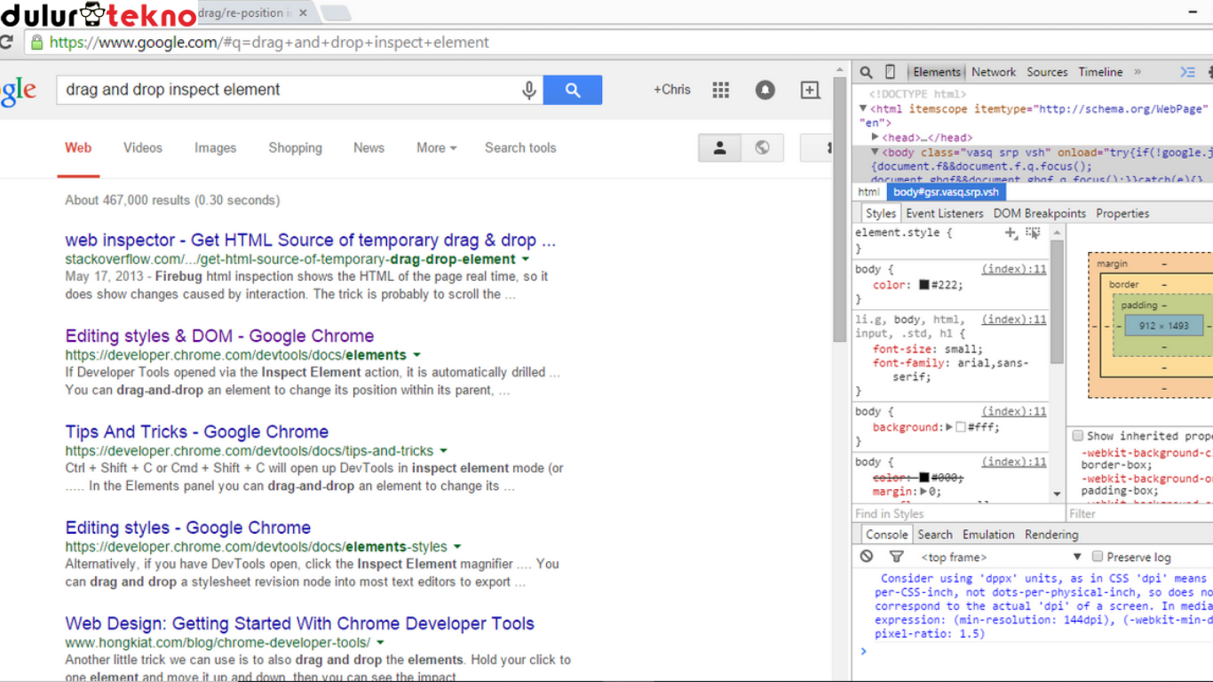This screenshot has height=682, width=1213.
Task: Switch to the Timeline panel tab
Action: click(x=1100, y=72)
